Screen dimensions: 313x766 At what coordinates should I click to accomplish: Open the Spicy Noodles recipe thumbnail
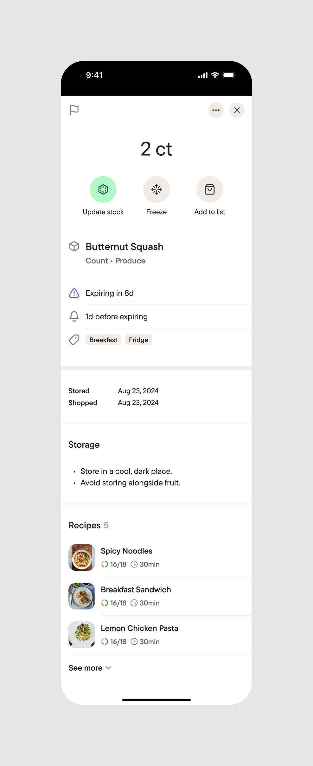pyautogui.click(x=82, y=557)
